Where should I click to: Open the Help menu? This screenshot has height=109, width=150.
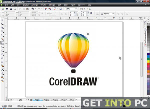[x=89, y=5]
